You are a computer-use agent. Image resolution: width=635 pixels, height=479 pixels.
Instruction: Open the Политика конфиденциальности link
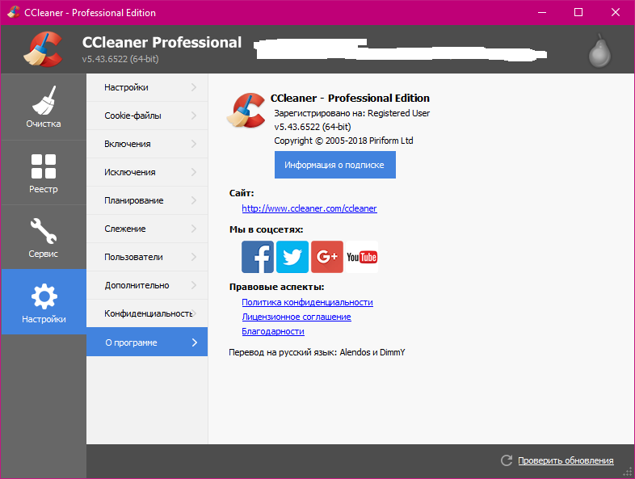(307, 302)
